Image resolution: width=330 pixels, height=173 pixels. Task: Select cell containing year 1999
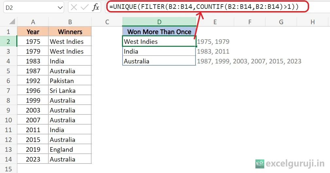[x=33, y=100]
